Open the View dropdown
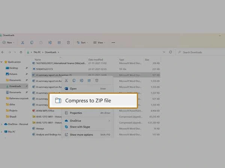225x168 pixels. click(99, 43)
